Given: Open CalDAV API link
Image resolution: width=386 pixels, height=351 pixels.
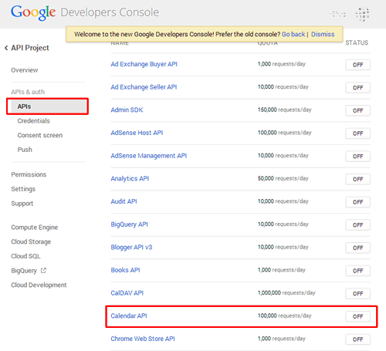Looking at the screenshot, I should [127, 293].
